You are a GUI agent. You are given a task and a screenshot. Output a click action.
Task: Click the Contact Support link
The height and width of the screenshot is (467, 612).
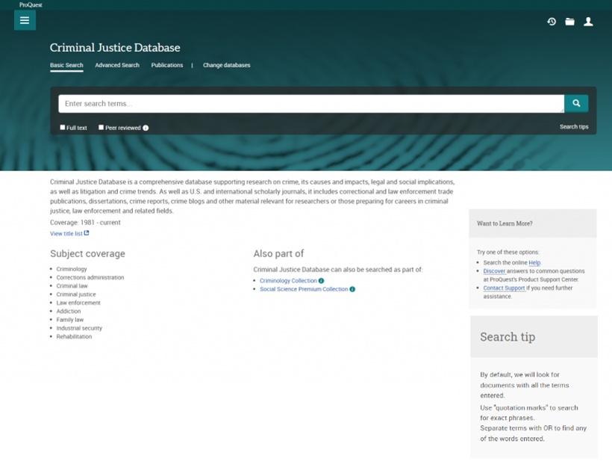503,288
